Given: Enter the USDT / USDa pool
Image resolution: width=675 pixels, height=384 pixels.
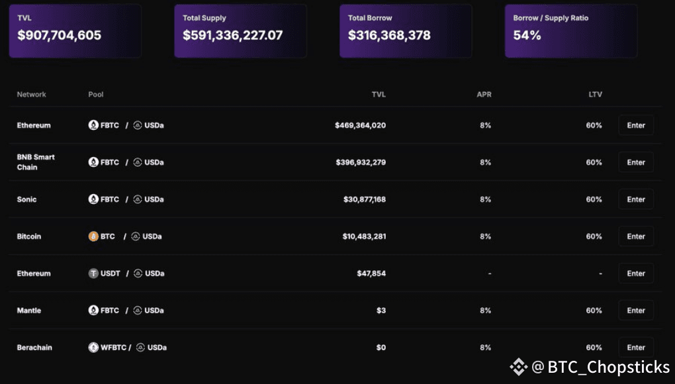Looking at the screenshot, I should [636, 273].
